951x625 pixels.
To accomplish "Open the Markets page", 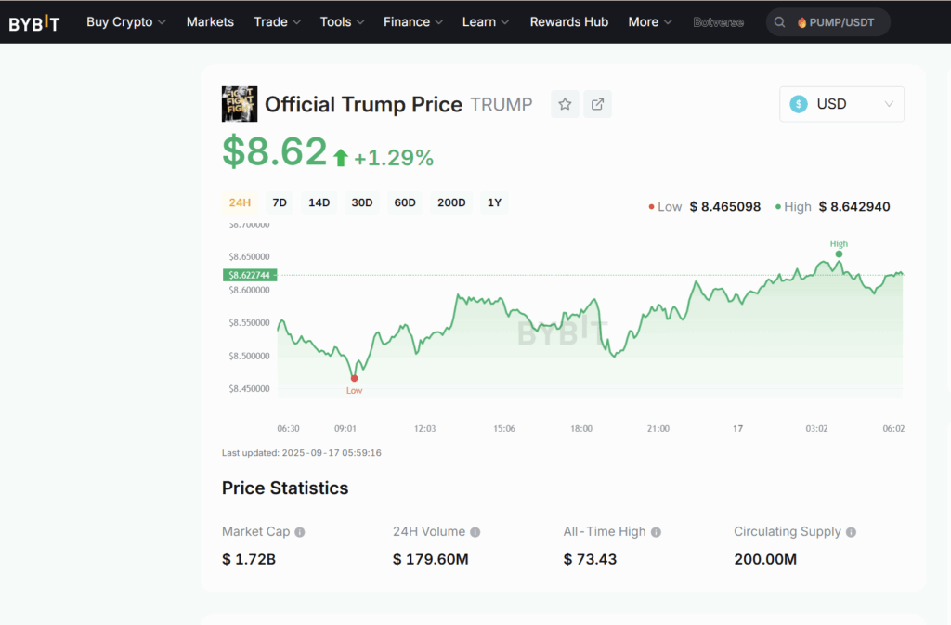I will click(x=210, y=22).
